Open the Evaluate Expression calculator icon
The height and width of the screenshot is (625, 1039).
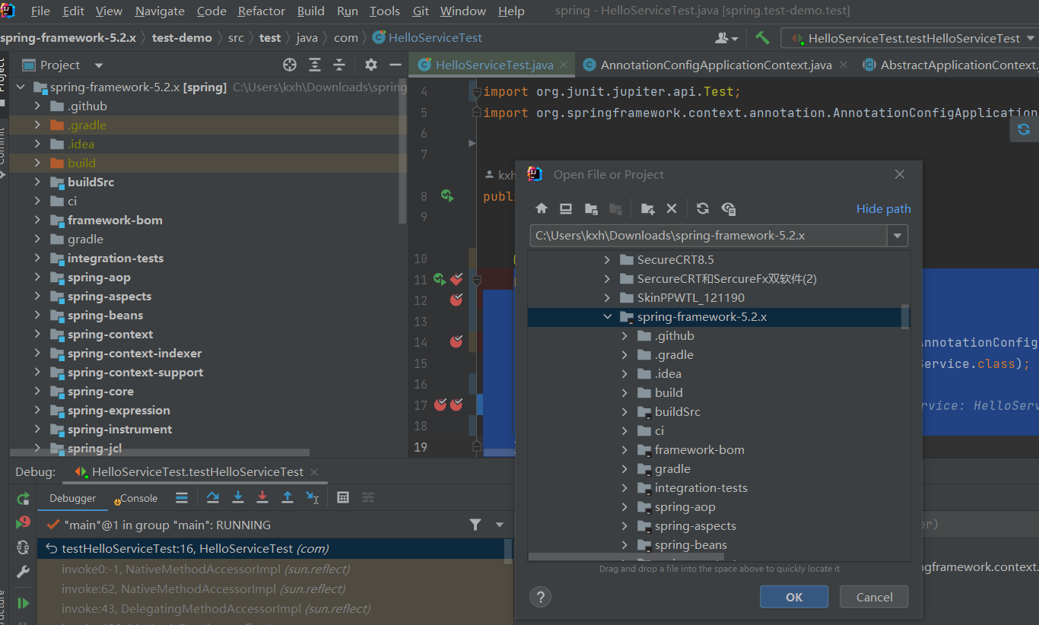343,497
